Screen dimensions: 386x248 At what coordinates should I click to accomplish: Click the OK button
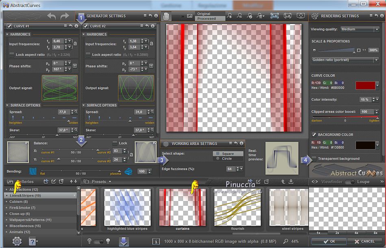click(x=329, y=242)
